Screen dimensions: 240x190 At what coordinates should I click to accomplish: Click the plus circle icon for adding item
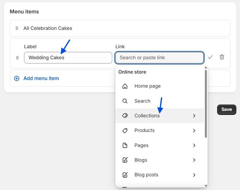point(17,79)
